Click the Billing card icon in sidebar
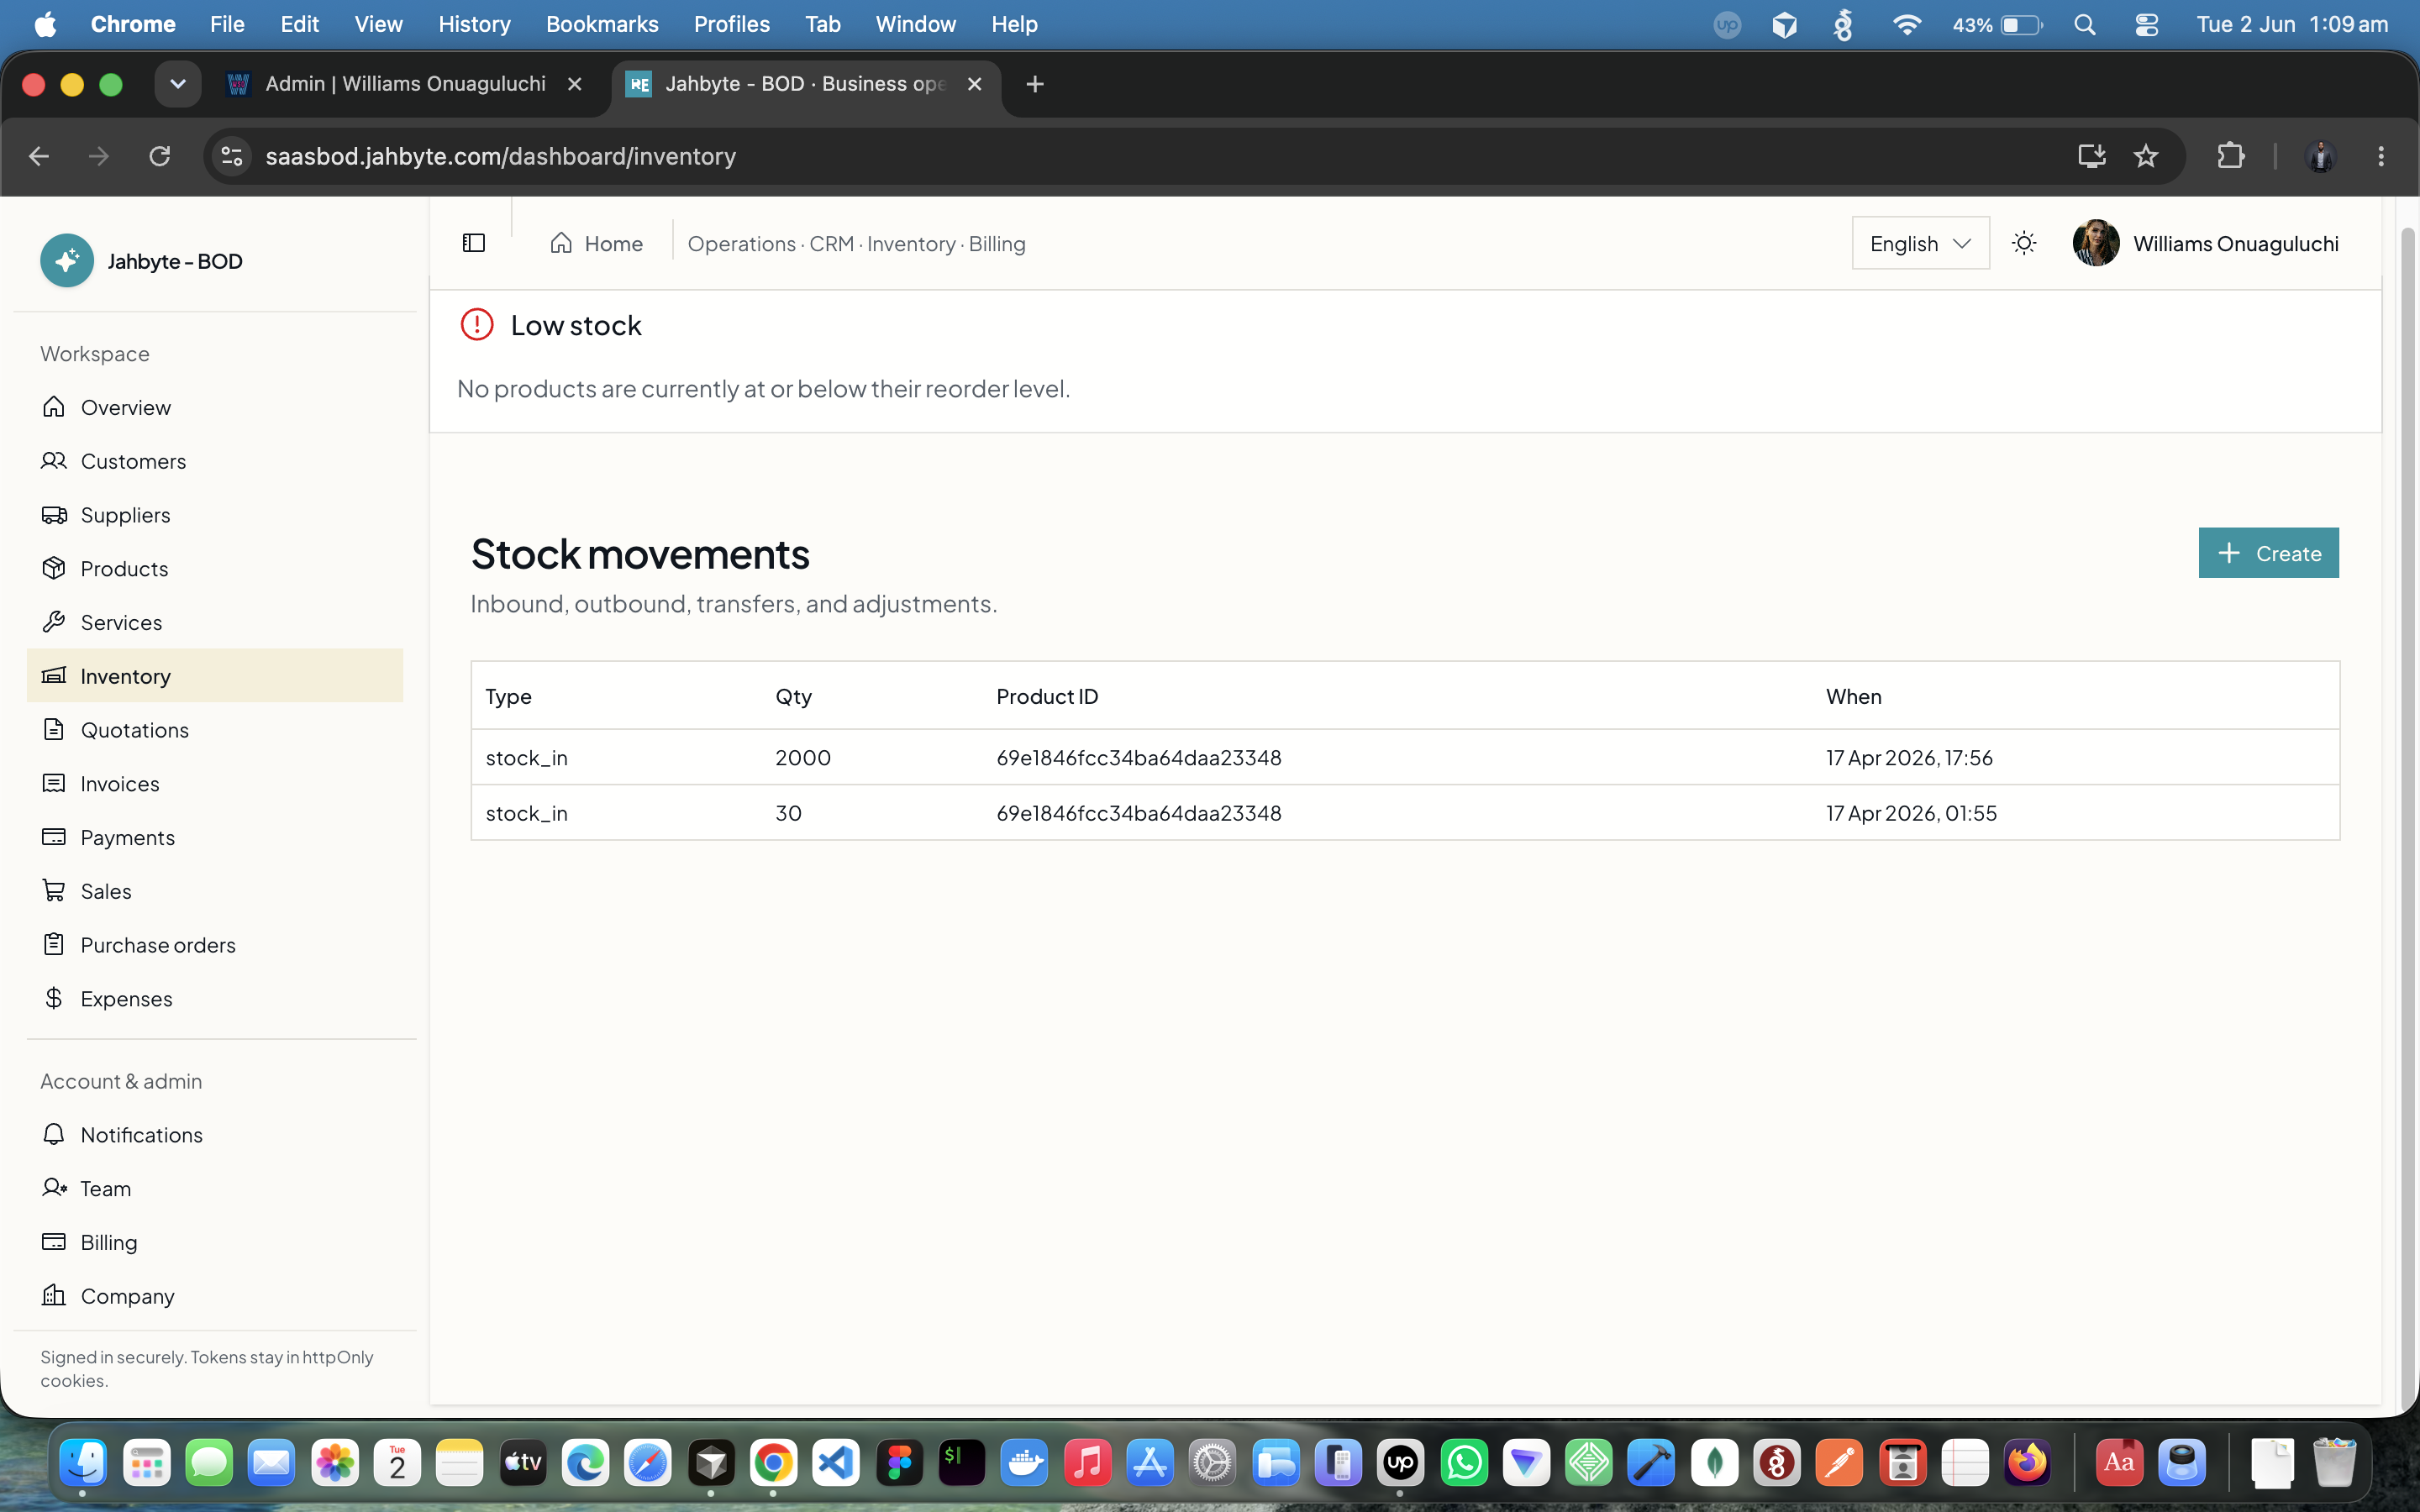 coord(54,1241)
